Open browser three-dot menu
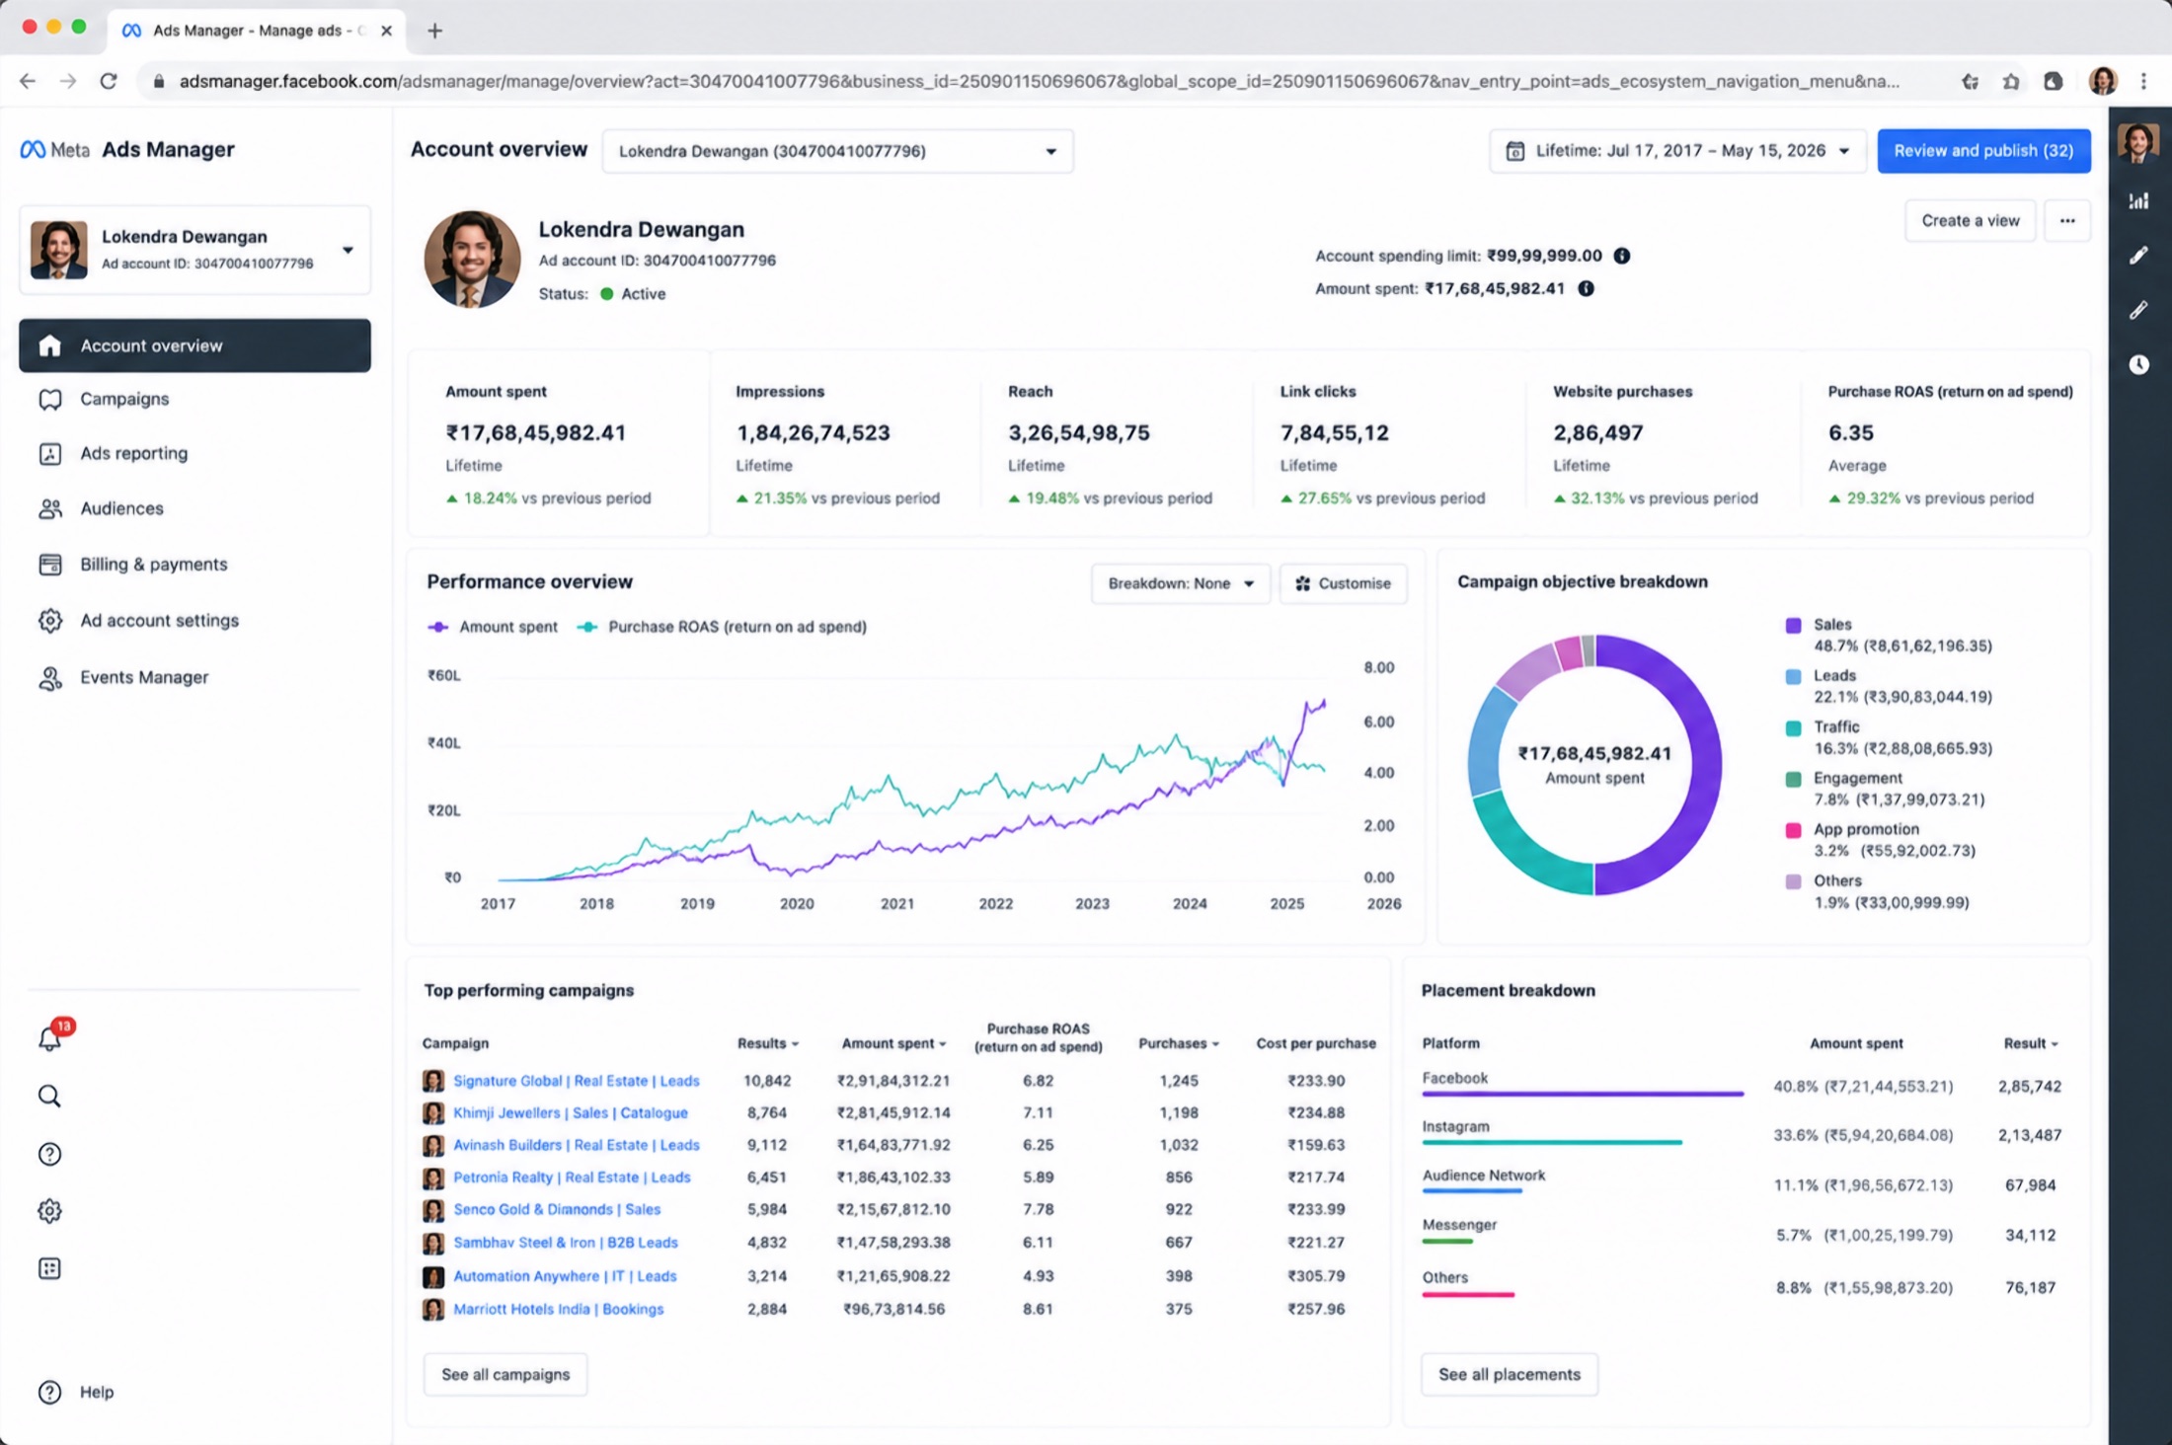The image size is (2172, 1445). 2143,81
